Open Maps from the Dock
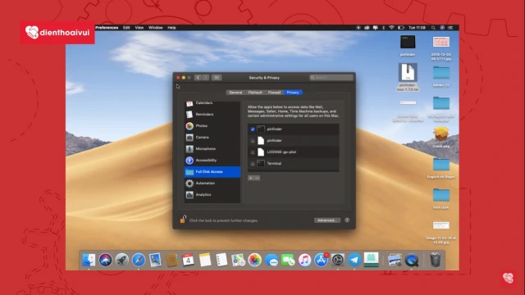The height and width of the screenshot is (295, 525). click(x=238, y=260)
